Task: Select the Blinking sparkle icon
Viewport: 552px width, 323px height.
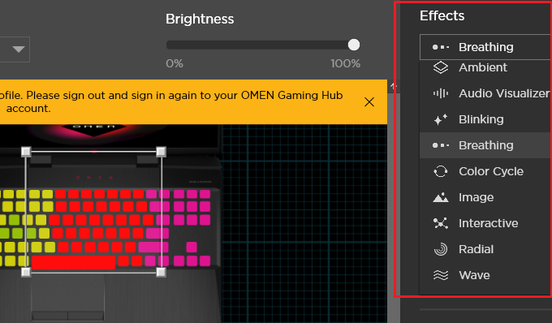Action: pyautogui.click(x=441, y=119)
